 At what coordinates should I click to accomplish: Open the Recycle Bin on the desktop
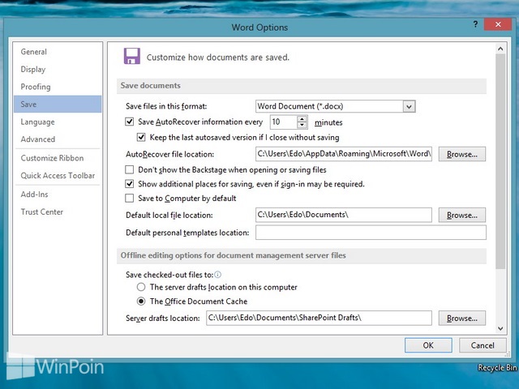click(497, 367)
